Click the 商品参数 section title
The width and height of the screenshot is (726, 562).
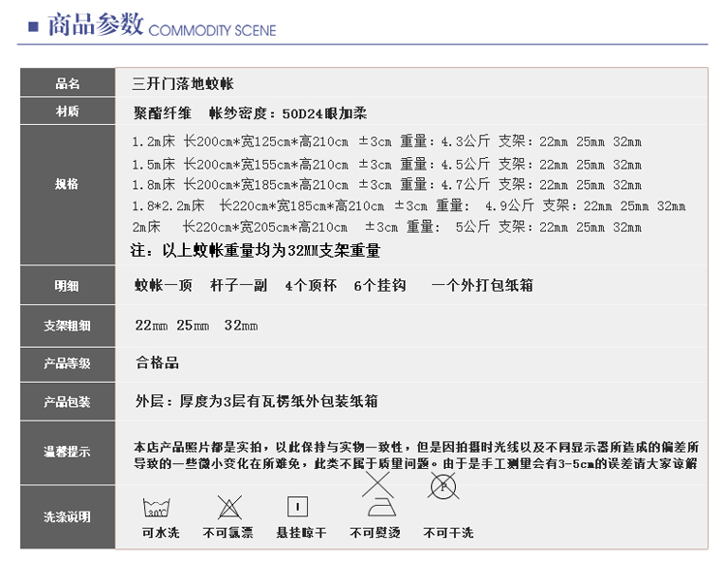(x=95, y=25)
